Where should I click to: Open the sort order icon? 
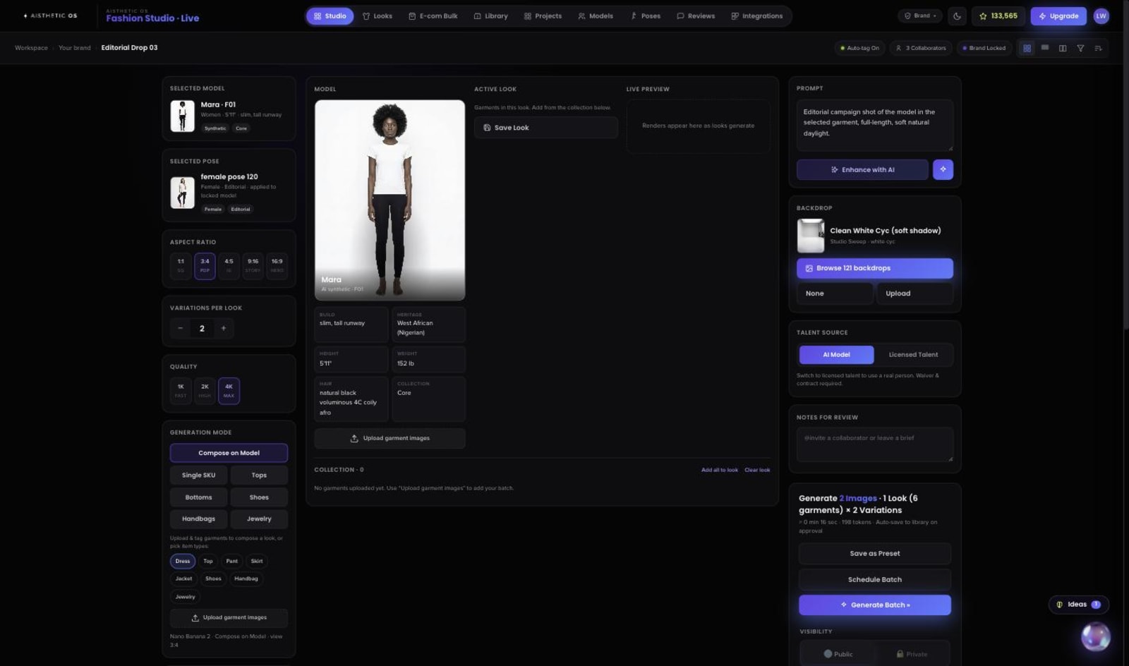[x=1098, y=48]
